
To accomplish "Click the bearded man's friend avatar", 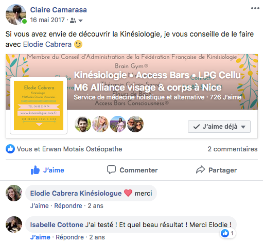I will pyautogui.click(x=83, y=124).
